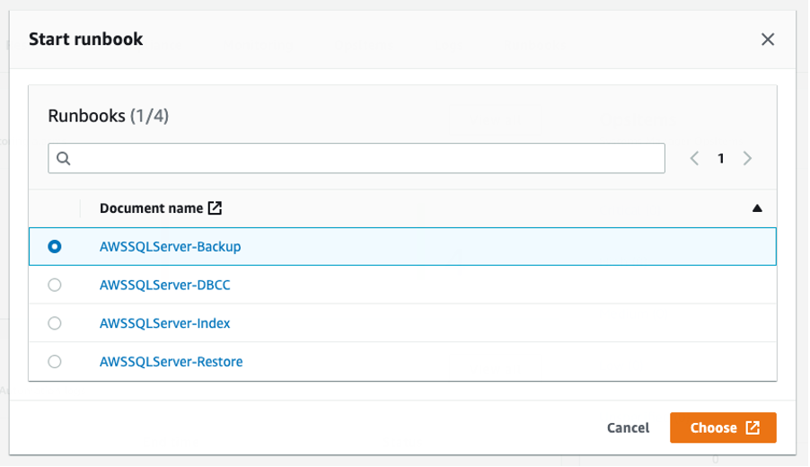Sort by Document name column header

[151, 208]
